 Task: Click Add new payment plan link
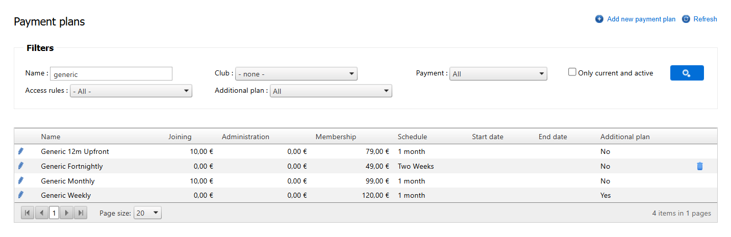pyautogui.click(x=641, y=19)
